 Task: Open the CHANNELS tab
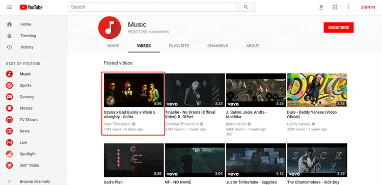pos(217,45)
